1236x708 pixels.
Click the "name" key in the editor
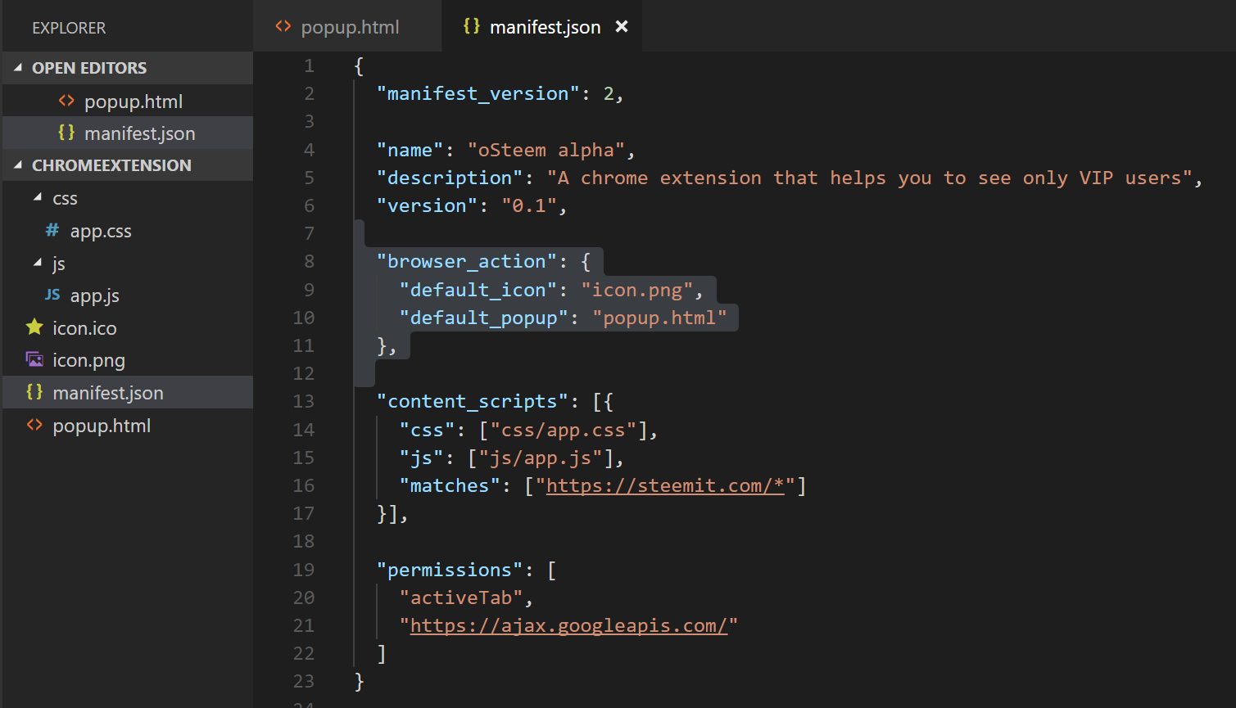point(410,151)
